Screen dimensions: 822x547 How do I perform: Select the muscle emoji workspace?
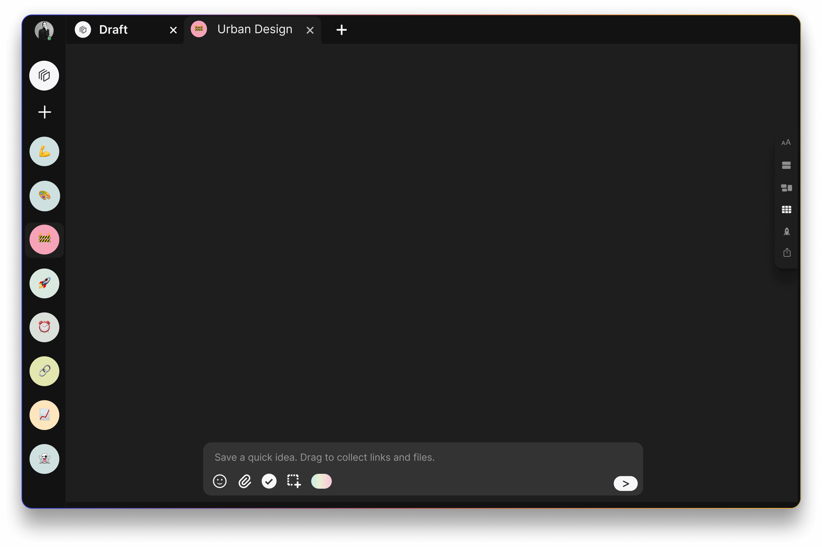tap(44, 152)
